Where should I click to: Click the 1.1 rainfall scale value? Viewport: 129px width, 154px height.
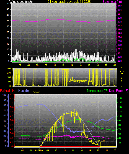[x=11, y=99]
